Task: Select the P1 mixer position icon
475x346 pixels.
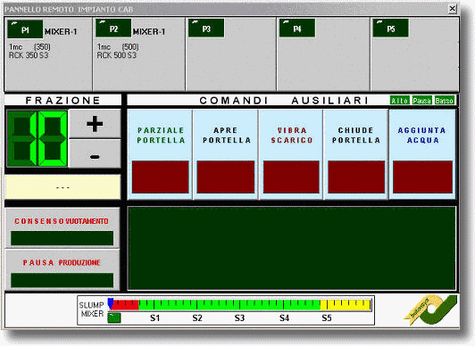Action: [25, 29]
